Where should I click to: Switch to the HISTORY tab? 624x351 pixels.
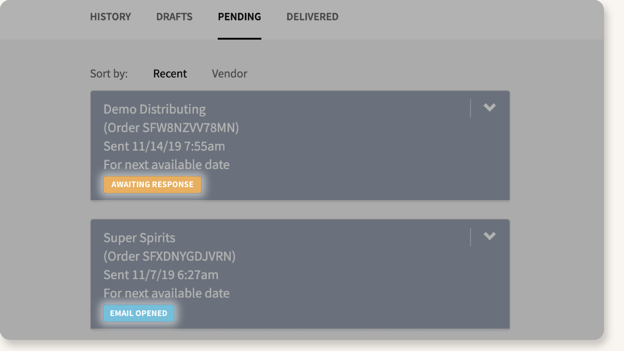point(110,17)
